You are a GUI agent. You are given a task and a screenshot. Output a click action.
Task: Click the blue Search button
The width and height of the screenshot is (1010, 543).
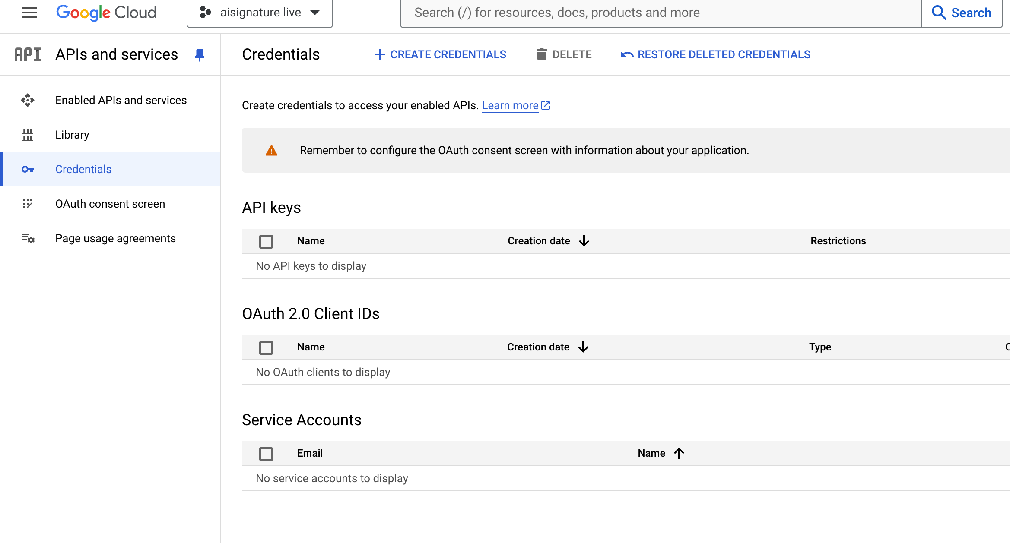(x=962, y=13)
